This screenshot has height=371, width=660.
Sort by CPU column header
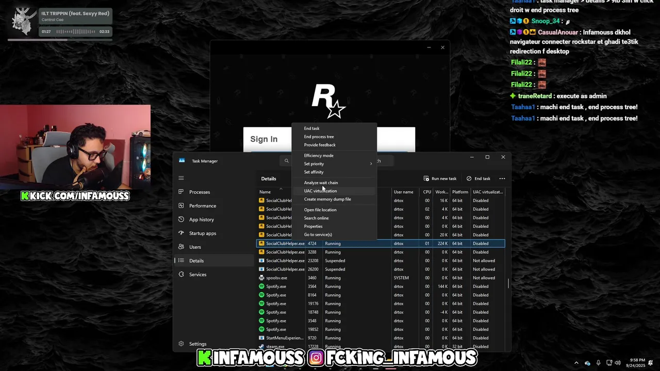[427, 192]
